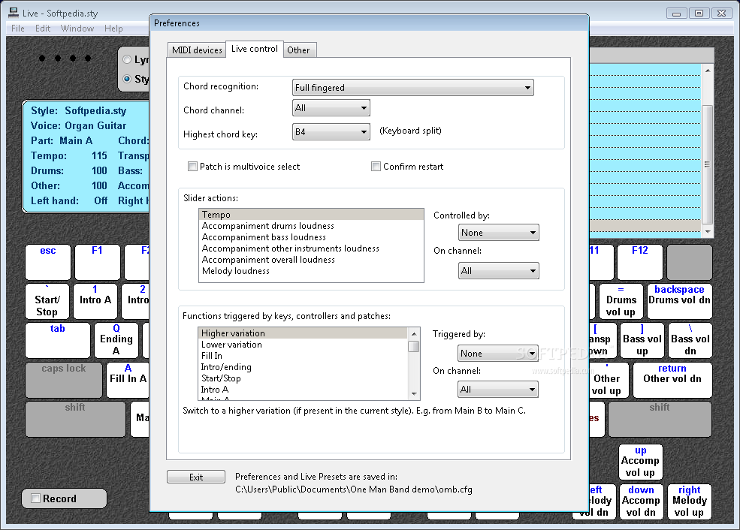
Task: Open the Other preferences tab
Action: (x=299, y=50)
